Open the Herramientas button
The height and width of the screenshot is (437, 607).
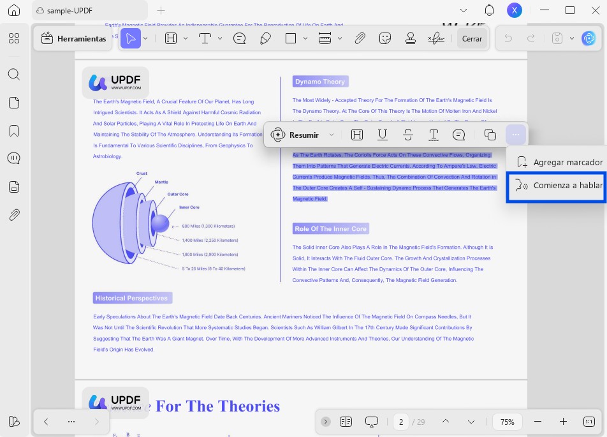73,39
